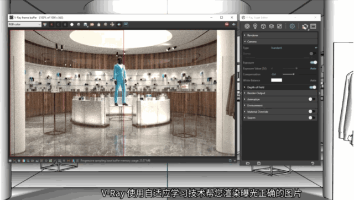Load image into frame buffer
This screenshot has width=354, height=200.
click(92, 24)
